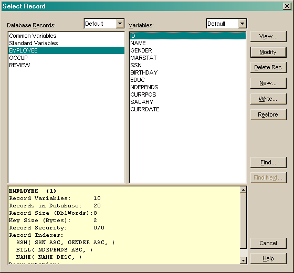Click the Write... button
294x273 pixels.
[x=268, y=99]
